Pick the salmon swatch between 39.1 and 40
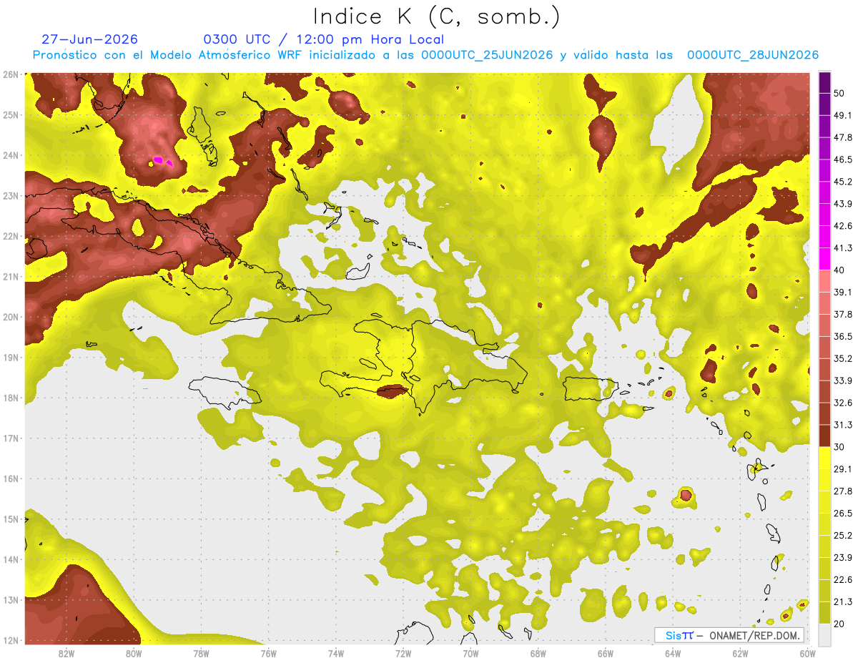Image resolution: width=858 pixels, height=663 pixels. click(x=824, y=280)
